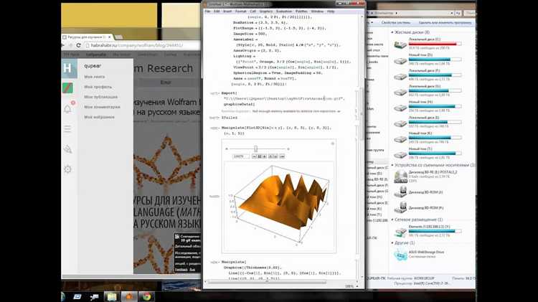Click the Mathematica horizontal scrollbar
Viewport: 538px width, 302px height.
[x=268, y=282]
